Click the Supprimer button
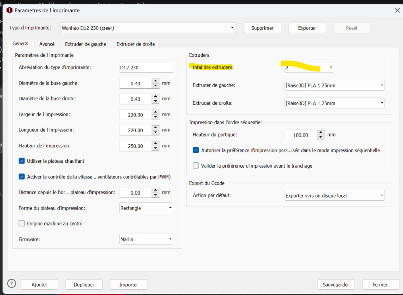This screenshot has height=295, width=403. coord(262,28)
